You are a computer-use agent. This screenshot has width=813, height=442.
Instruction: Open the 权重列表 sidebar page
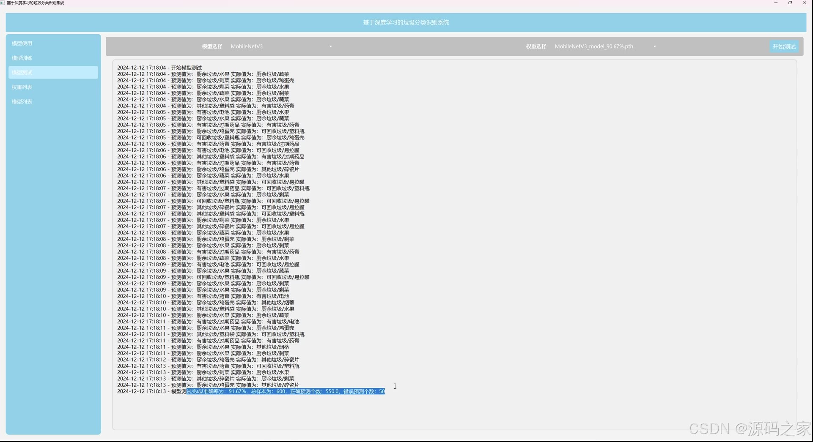[x=53, y=87]
